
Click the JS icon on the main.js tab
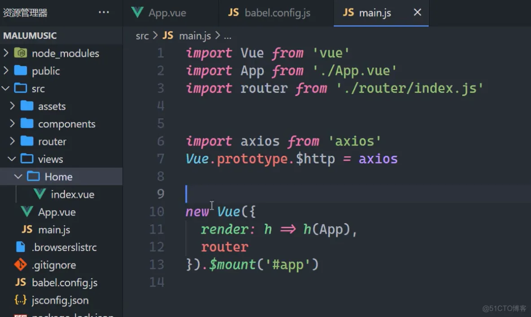tap(348, 13)
